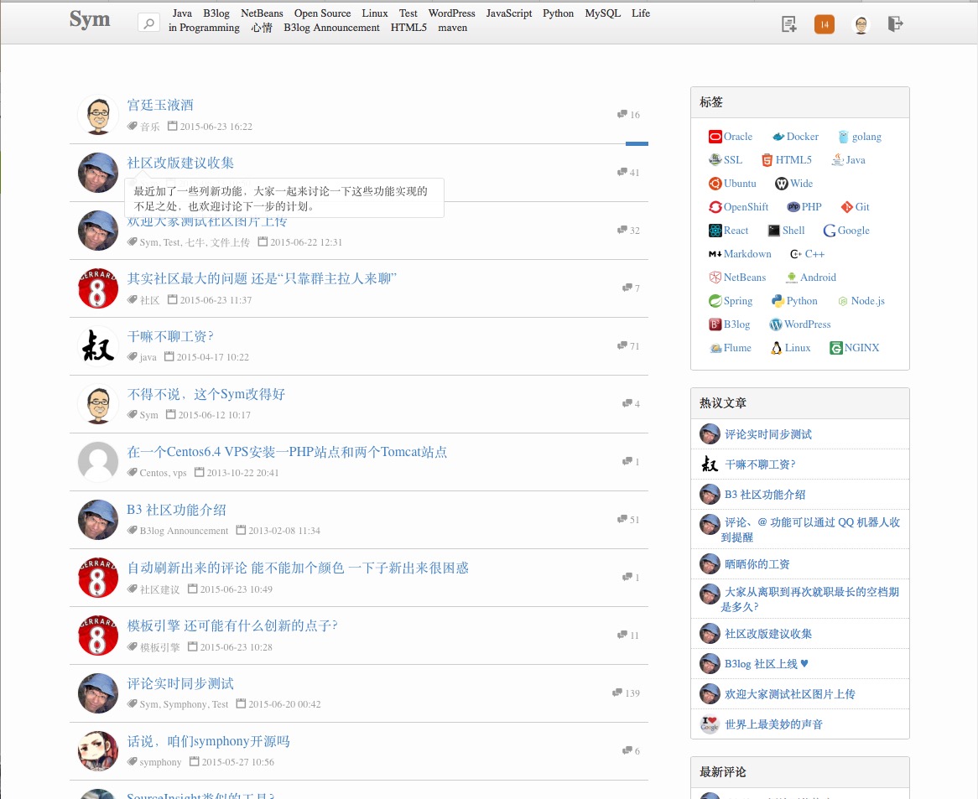This screenshot has width=978, height=799.
Task: Select the React tag
Action: (729, 231)
